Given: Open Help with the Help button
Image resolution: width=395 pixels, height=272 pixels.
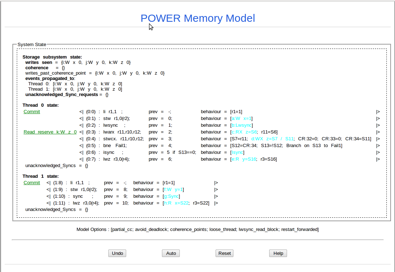Looking at the screenshot, I should pos(278,253).
